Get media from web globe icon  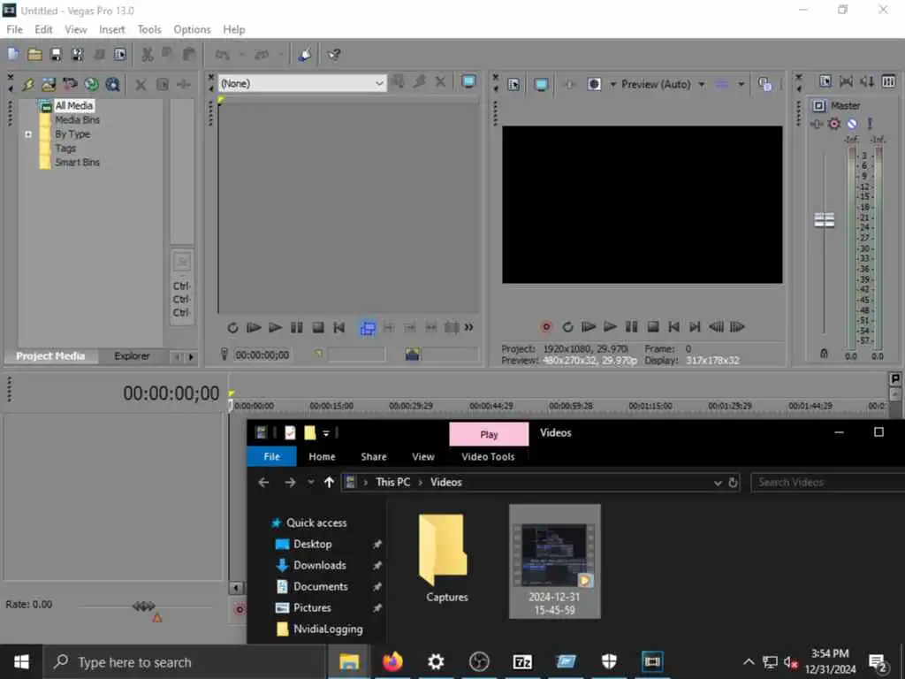tap(91, 84)
